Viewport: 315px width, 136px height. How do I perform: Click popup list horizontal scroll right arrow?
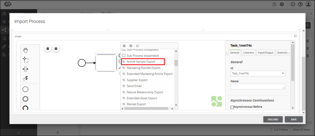[x=172, y=109]
